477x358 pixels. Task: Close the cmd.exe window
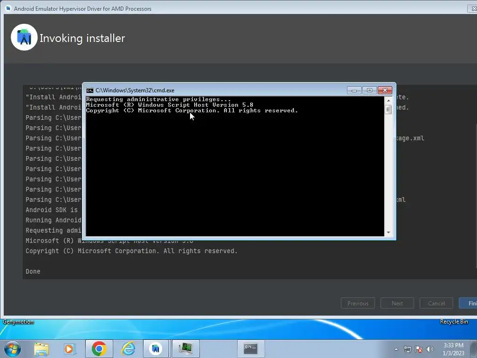(385, 90)
